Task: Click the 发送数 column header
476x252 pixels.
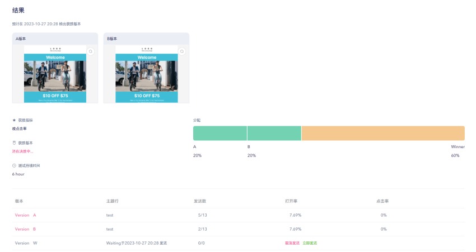Action: point(200,200)
